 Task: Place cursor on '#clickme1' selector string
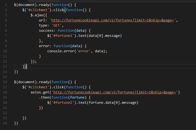(38, 10)
